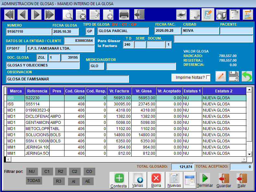Click the 14800.00 Vr. Factura cell
The width and height of the screenshot is (256, 192).
[x=119, y=135]
